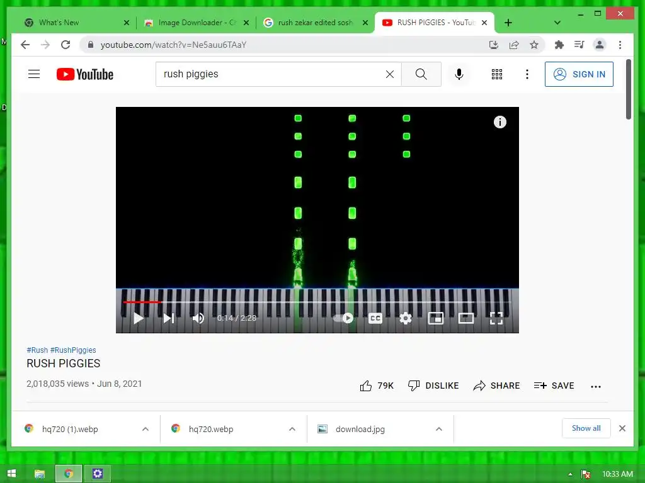Open Chrome profile avatar
Screen dimensions: 645x483
click(600, 45)
